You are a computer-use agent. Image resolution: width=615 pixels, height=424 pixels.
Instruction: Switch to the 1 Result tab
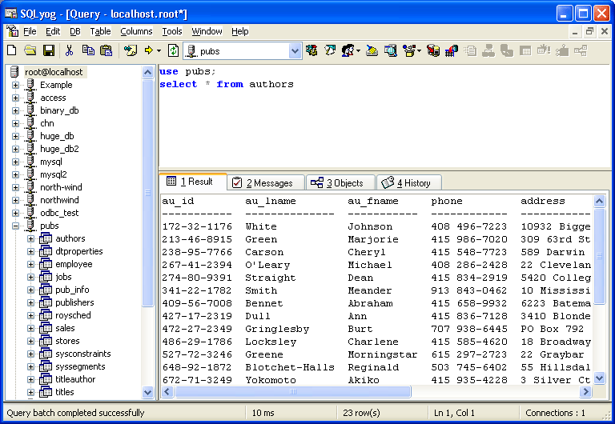(193, 182)
